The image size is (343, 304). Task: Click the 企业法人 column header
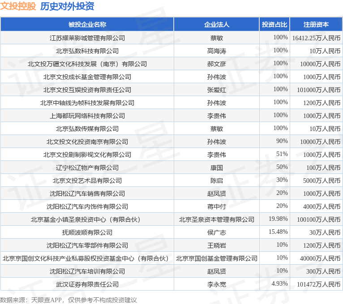click(x=217, y=24)
